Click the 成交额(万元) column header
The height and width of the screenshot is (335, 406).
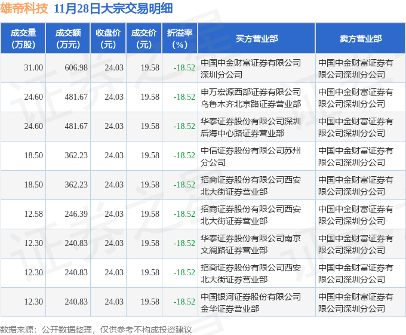pyautogui.click(x=67, y=39)
